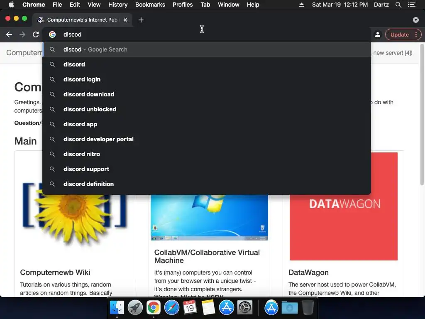Choose 'discord nitro' suggestion

(207, 154)
